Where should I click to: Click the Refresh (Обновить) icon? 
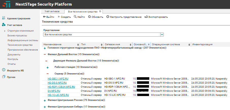(89, 17)
